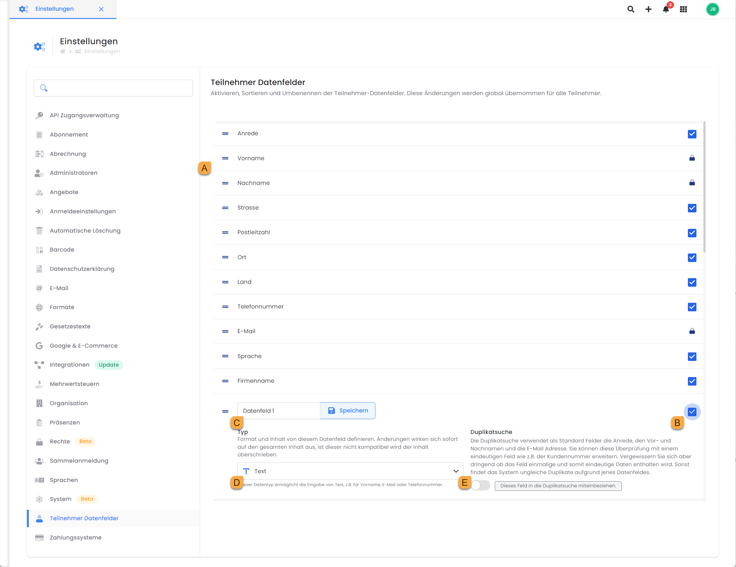The image size is (736, 567).
Task: Open the JB profile avatar menu
Action: (x=713, y=9)
